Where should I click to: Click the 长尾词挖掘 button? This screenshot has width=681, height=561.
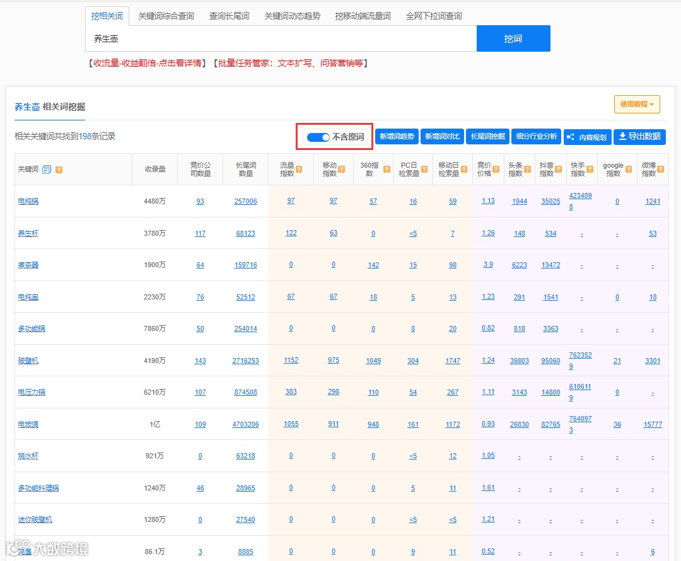(487, 137)
